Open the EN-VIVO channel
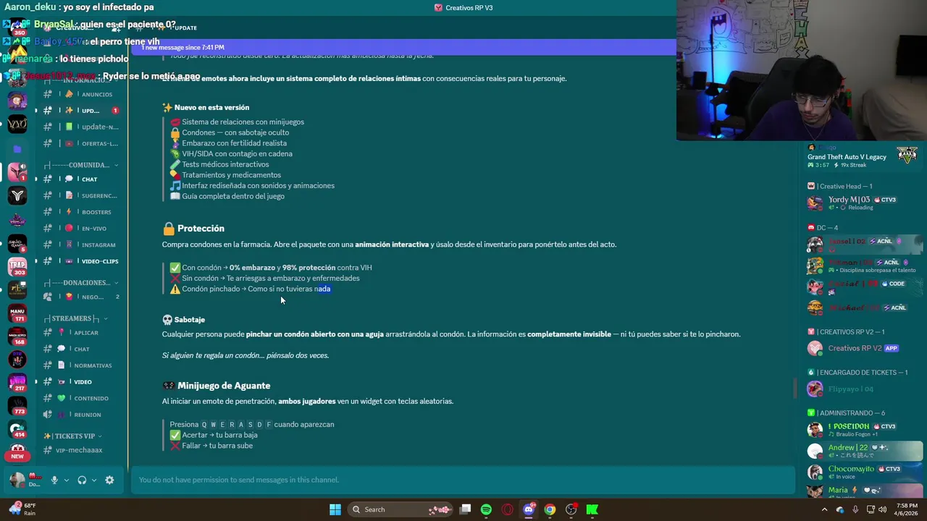This screenshot has height=521, width=927. [x=81, y=228]
